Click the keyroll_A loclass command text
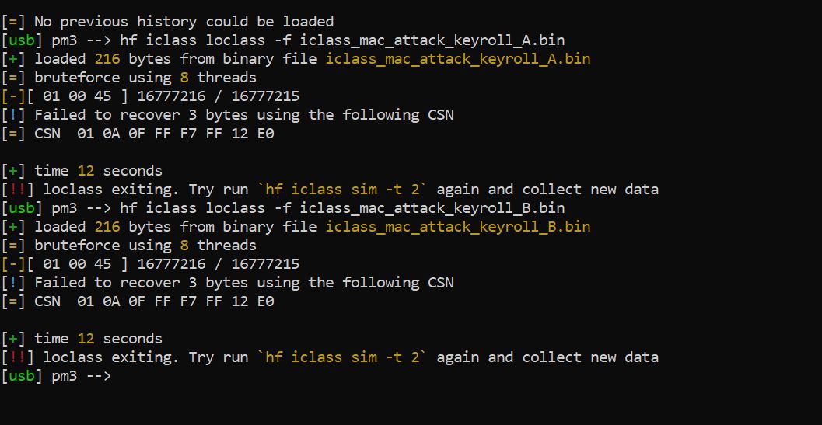This screenshot has height=425, width=822. pos(342,40)
